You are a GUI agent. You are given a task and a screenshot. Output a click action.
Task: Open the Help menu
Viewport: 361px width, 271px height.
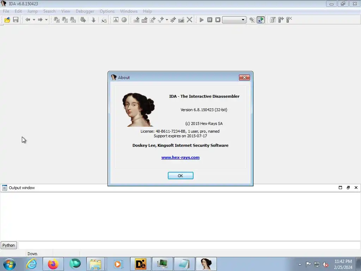point(147,11)
